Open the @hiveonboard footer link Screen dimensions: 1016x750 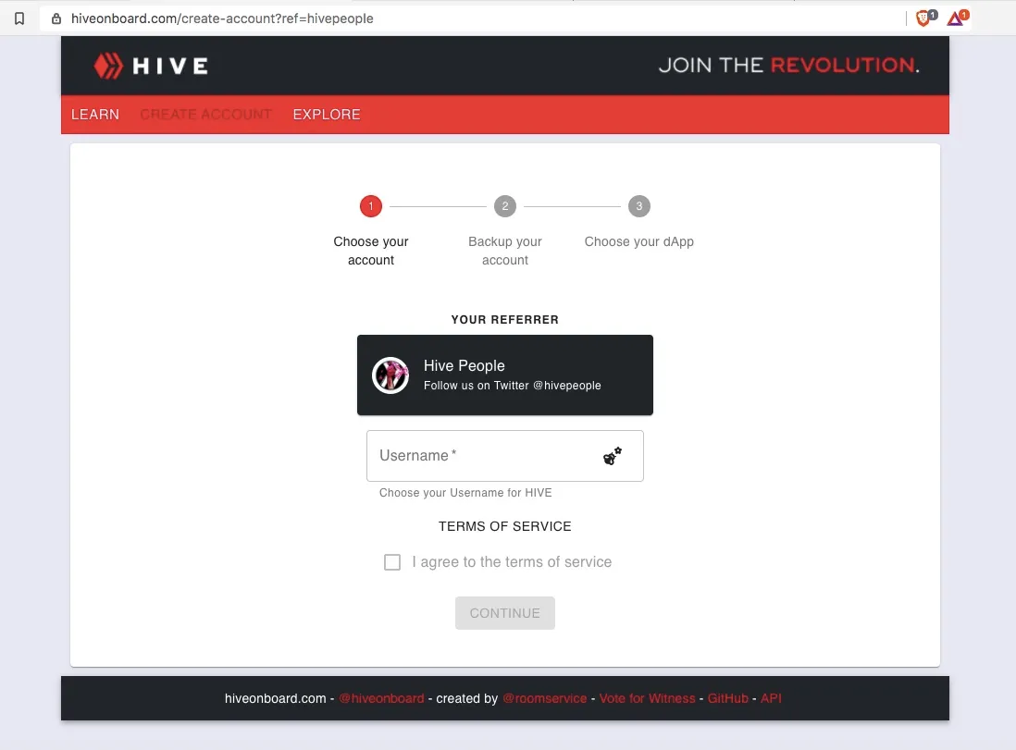point(381,698)
